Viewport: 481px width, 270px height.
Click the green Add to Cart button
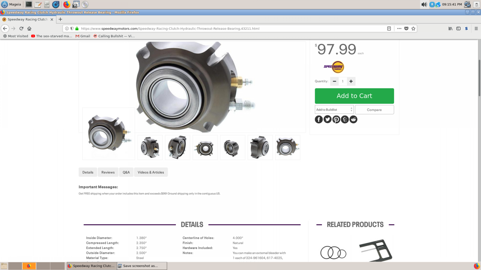click(x=354, y=96)
